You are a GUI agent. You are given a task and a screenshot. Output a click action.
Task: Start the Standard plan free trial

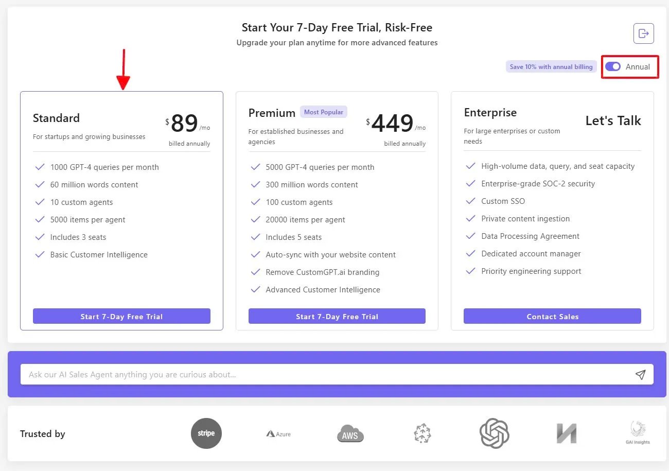121,317
